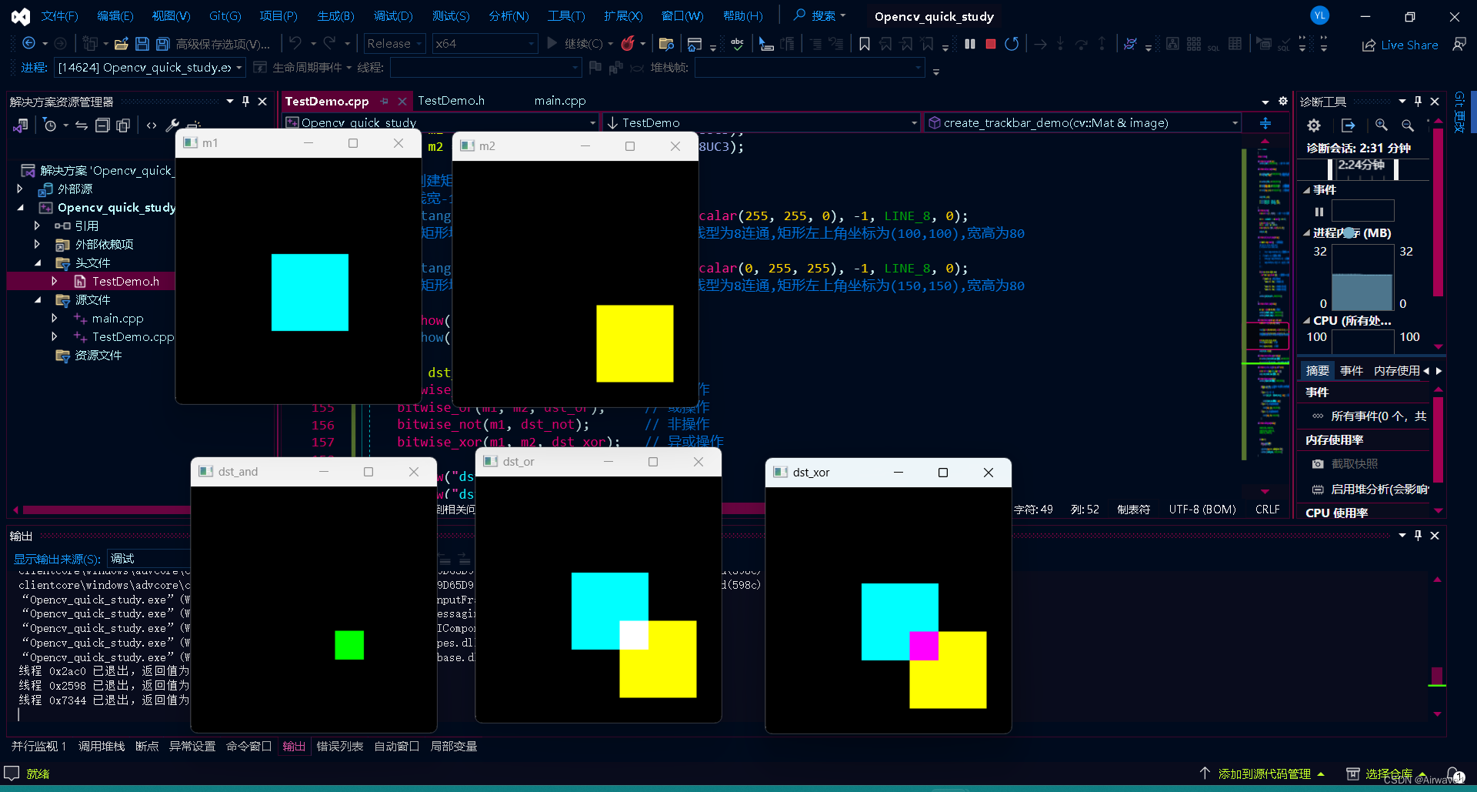Open the 调试(D) Debug menu
Viewport: 1477px width, 792px height.
[393, 16]
